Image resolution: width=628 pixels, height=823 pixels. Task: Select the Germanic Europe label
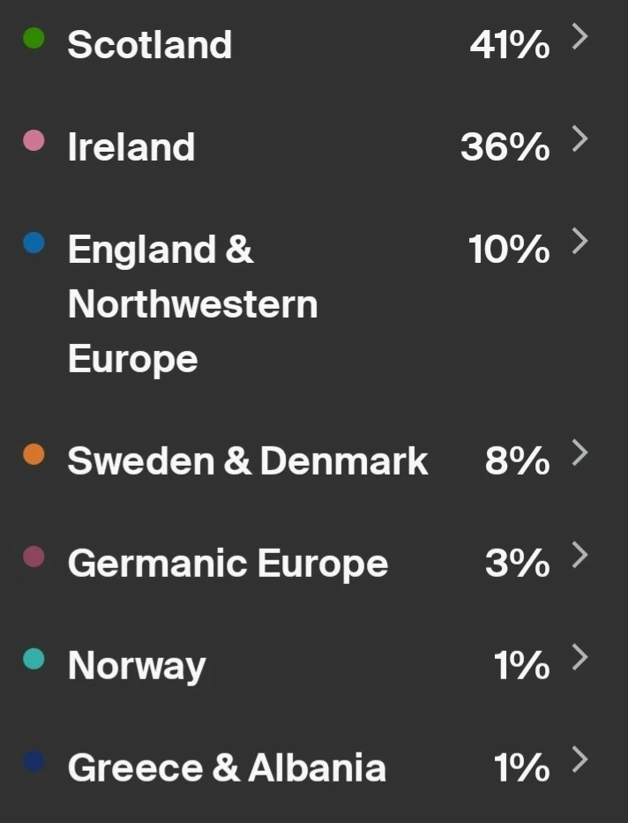coord(228,564)
